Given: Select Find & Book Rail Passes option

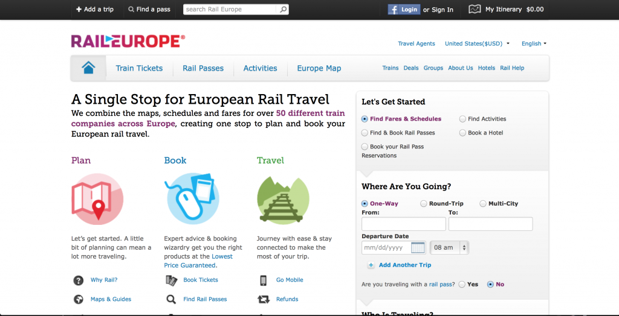Looking at the screenshot, I should [x=365, y=133].
